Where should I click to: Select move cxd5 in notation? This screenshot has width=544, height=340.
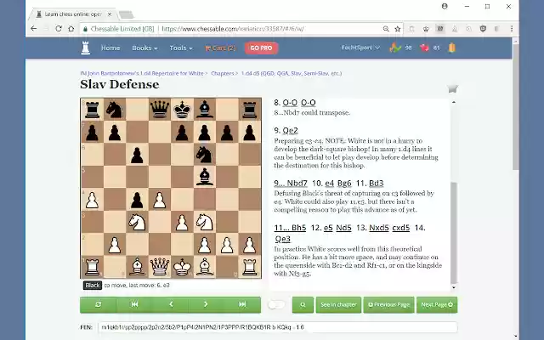tap(400, 228)
